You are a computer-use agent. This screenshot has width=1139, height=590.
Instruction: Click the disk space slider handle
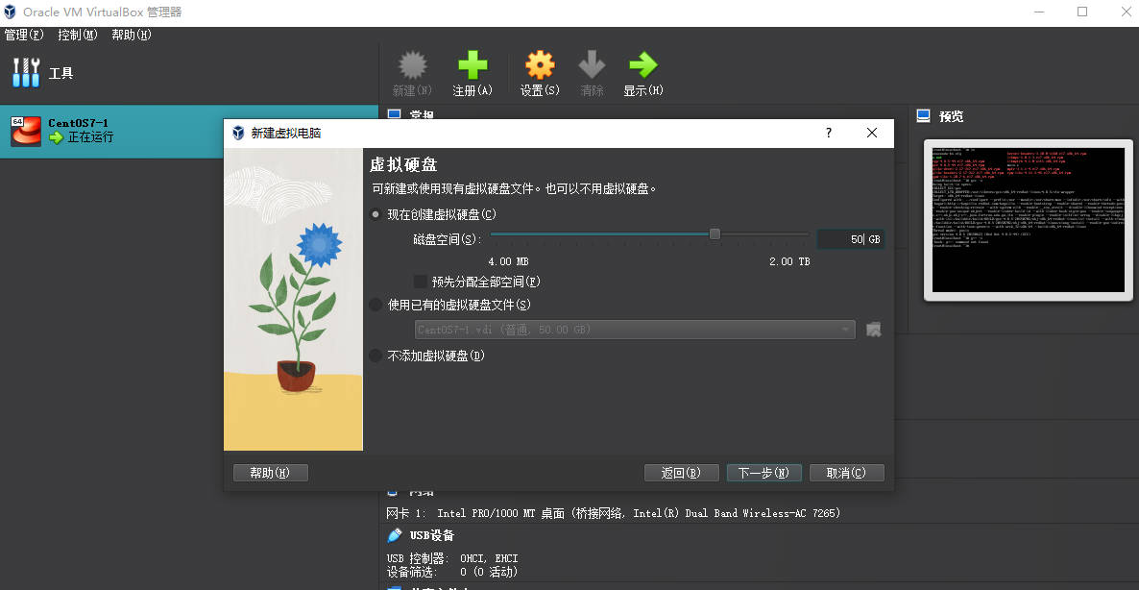coord(715,234)
